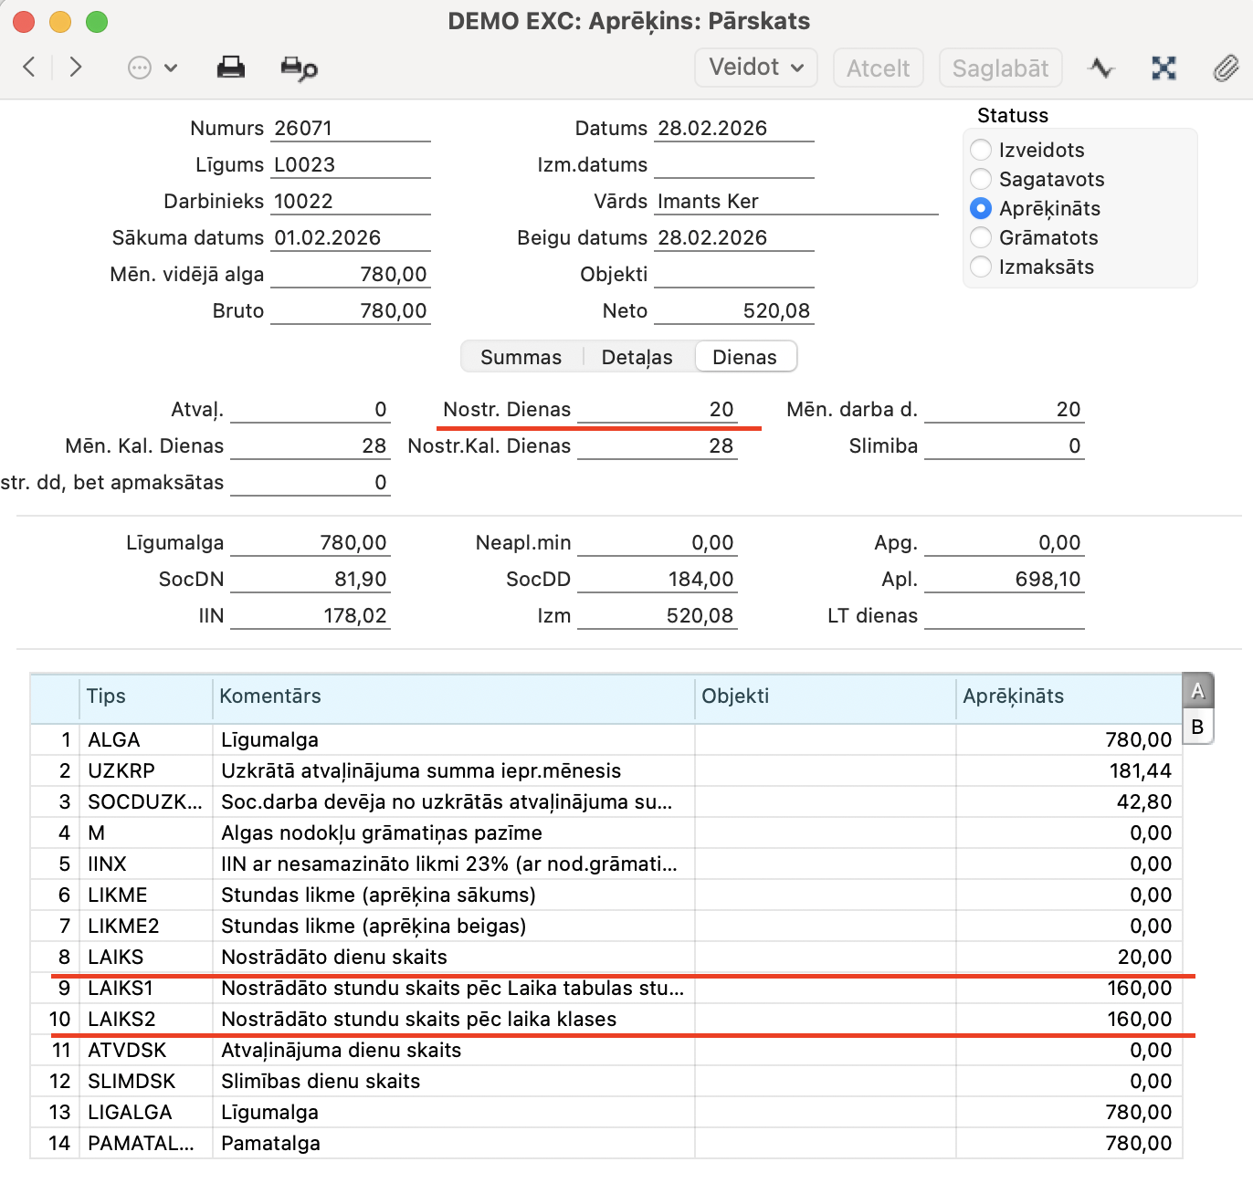1253x1183 pixels.
Task: Open print preview with magnifier icon
Action: click(299, 68)
